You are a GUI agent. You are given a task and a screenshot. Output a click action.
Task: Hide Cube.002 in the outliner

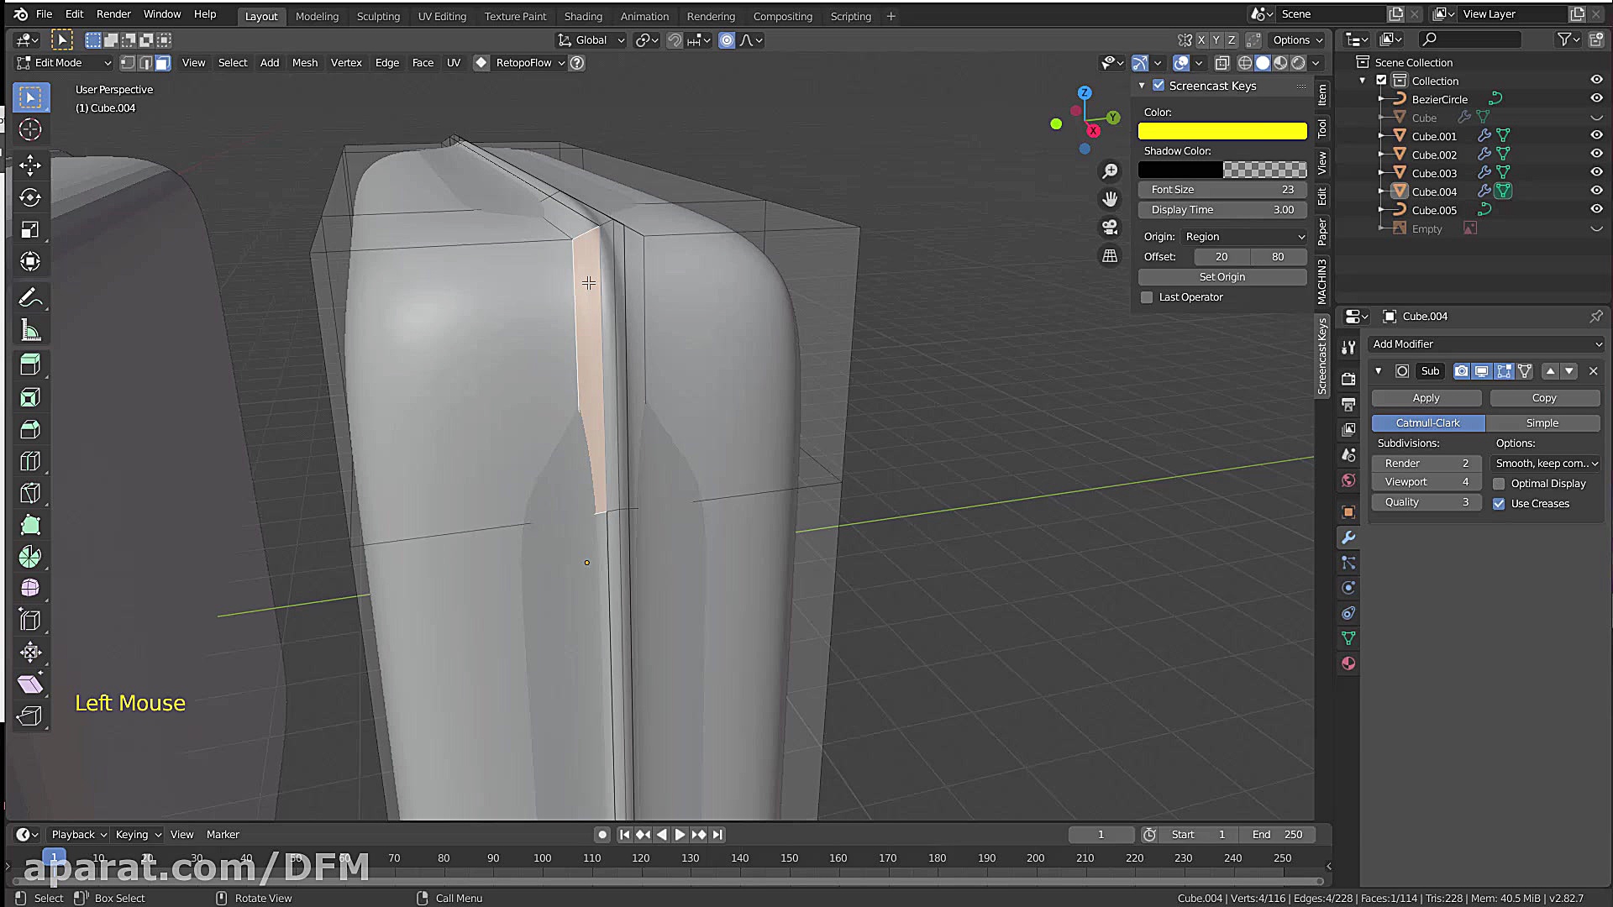coord(1596,155)
